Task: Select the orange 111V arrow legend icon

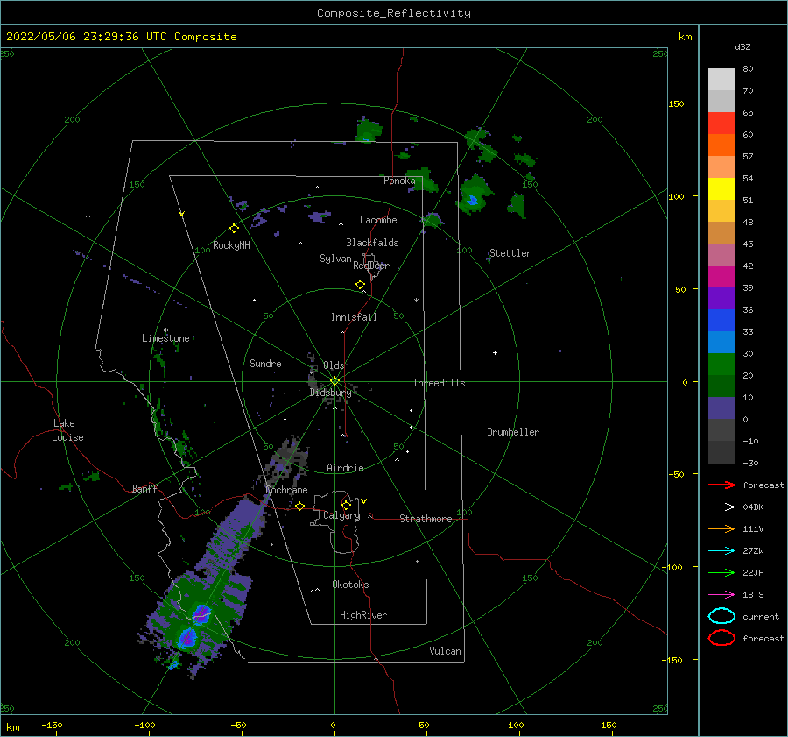Action: click(x=721, y=528)
